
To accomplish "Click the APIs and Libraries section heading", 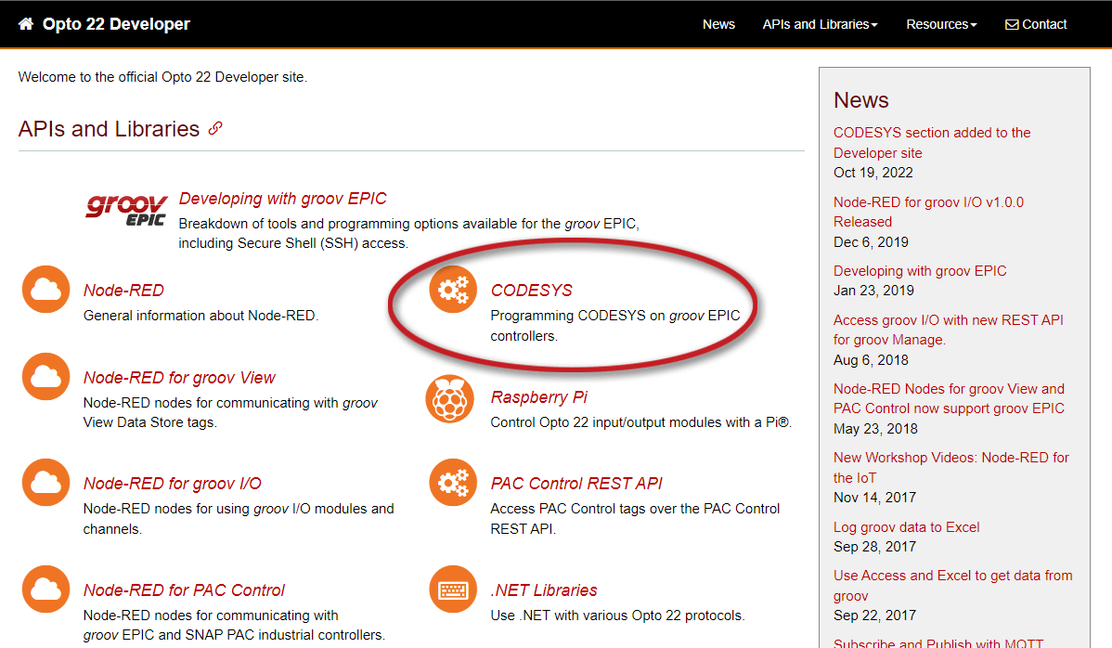I will (110, 129).
